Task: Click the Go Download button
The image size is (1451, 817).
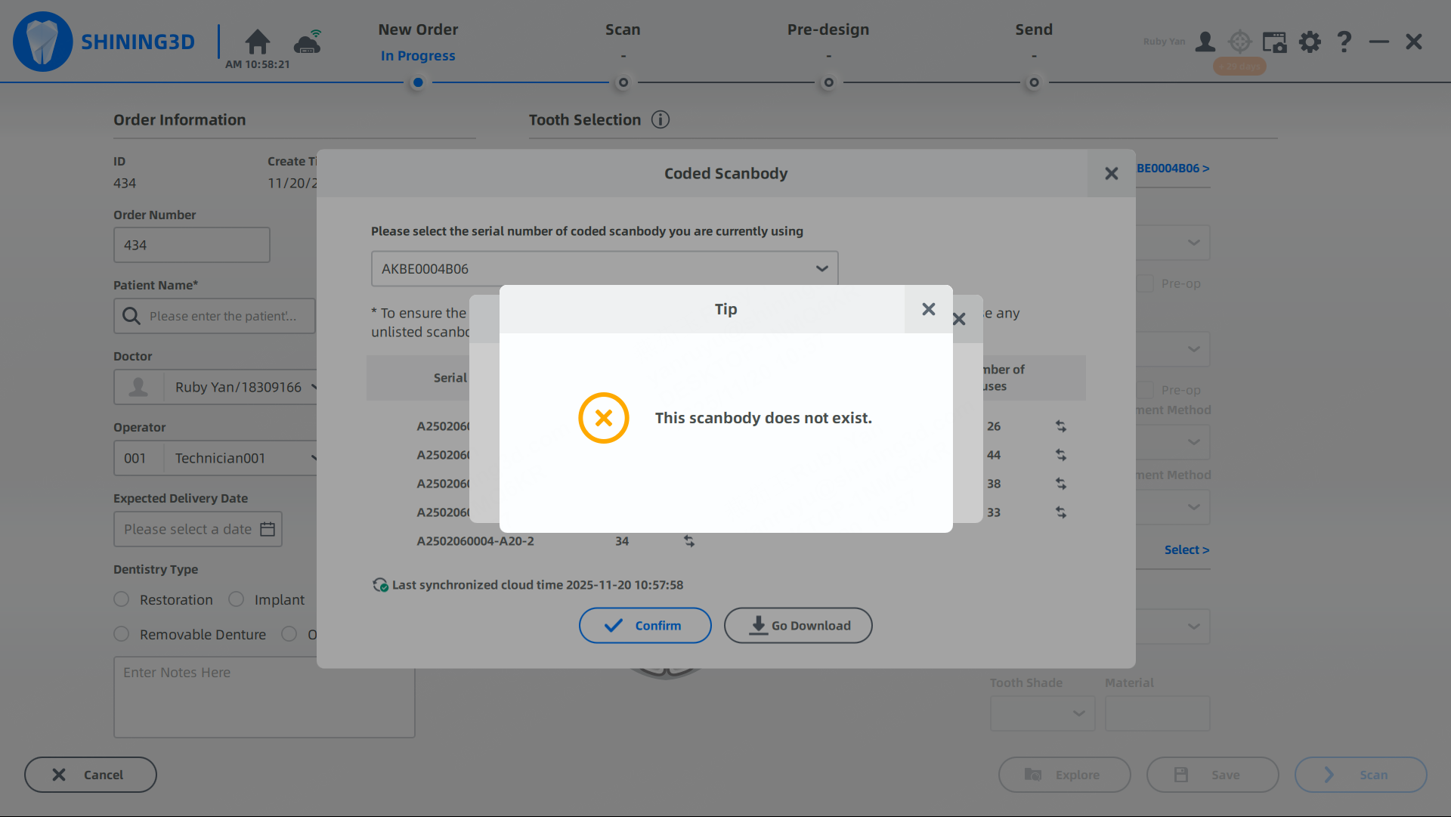Action: click(798, 626)
